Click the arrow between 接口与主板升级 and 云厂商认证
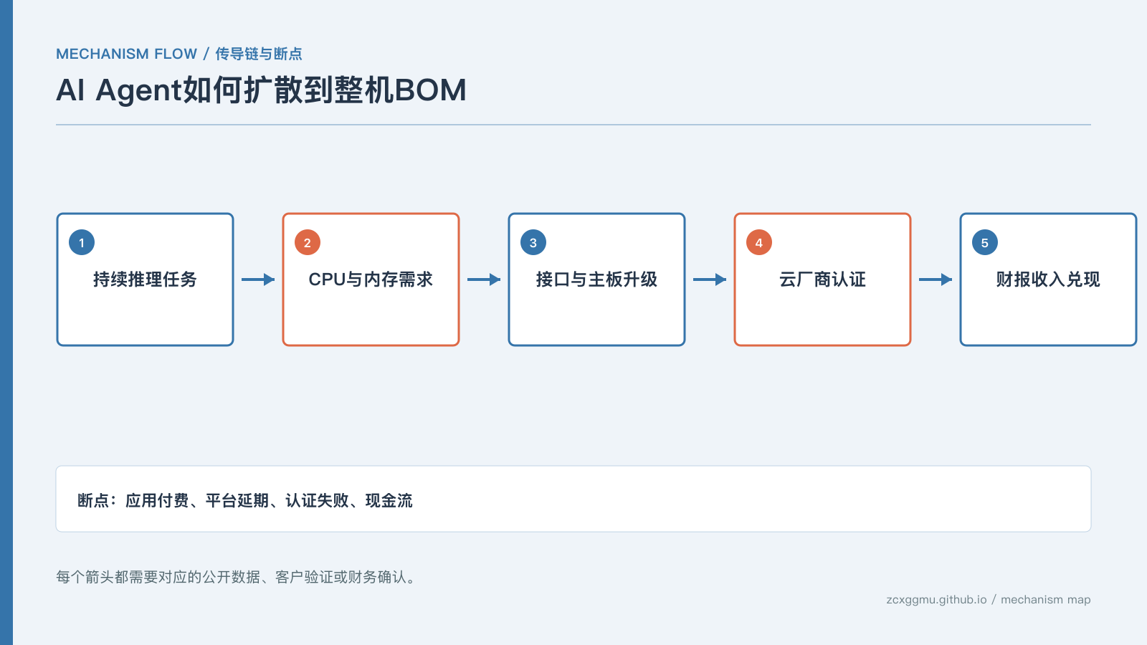This screenshot has height=645, width=1147. 710,279
